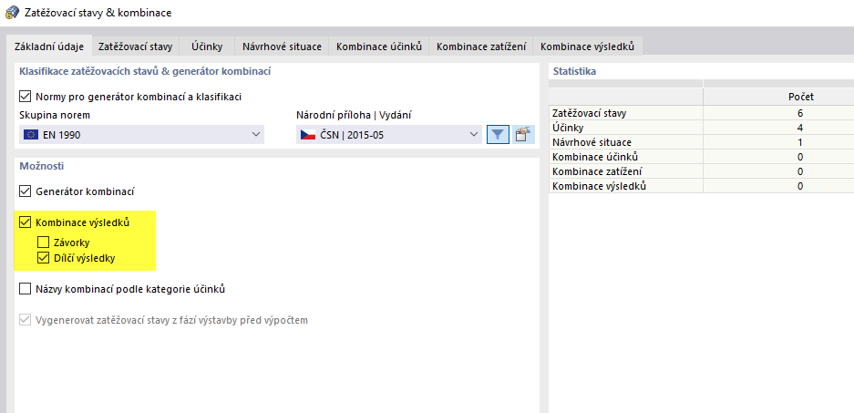Switch to the Zatěžovací stavy tab
This screenshot has height=413, width=854.
click(135, 46)
